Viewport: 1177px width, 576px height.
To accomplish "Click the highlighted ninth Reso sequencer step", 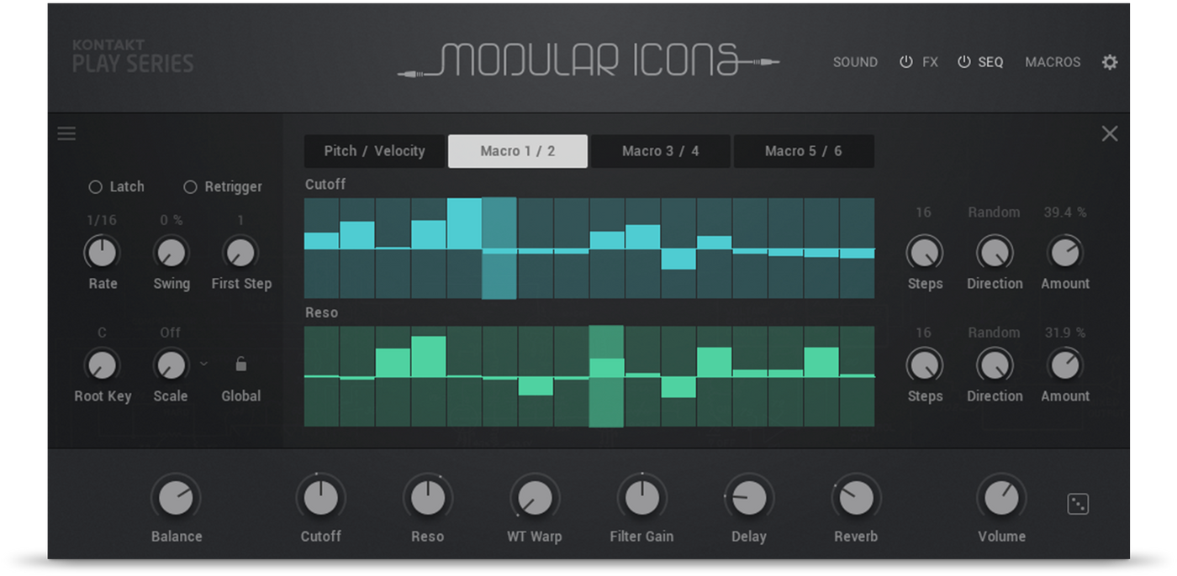I will [606, 377].
